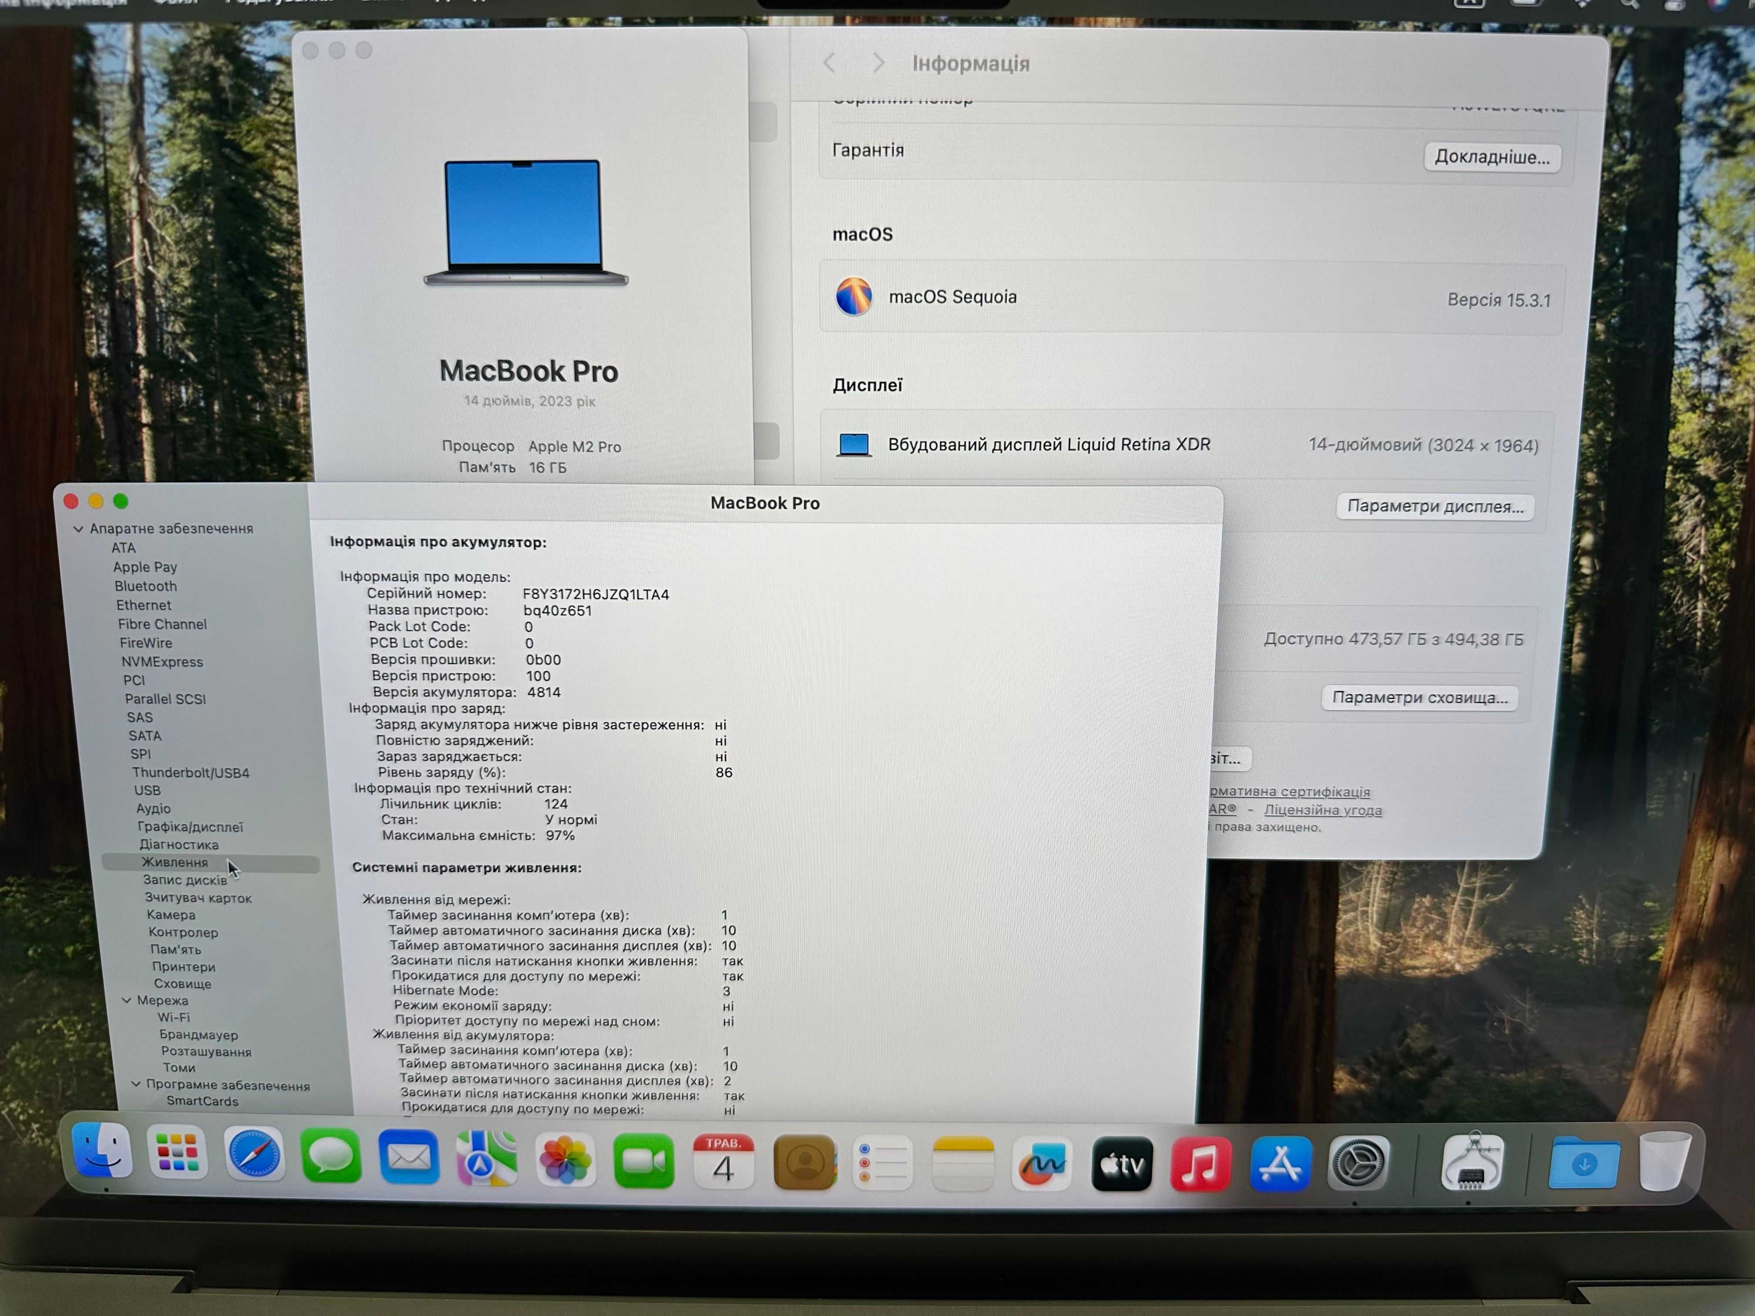The width and height of the screenshot is (1755, 1316).
Task: Open Notes app in the Dock
Action: pyautogui.click(x=962, y=1164)
